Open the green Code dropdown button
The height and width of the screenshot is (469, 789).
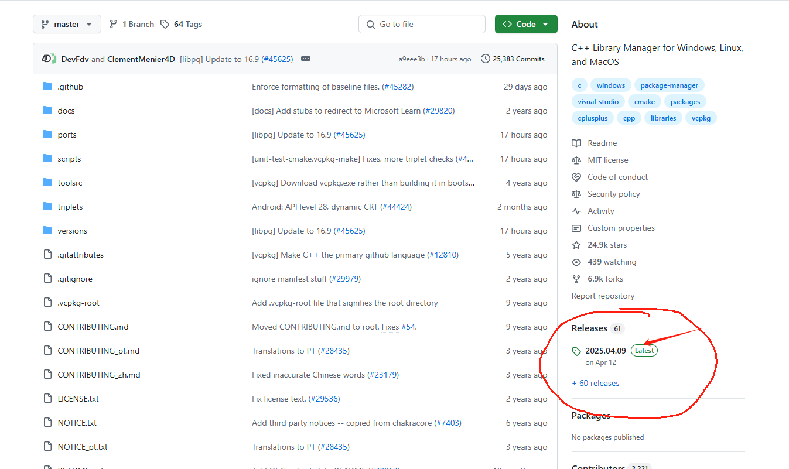[x=526, y=24]
